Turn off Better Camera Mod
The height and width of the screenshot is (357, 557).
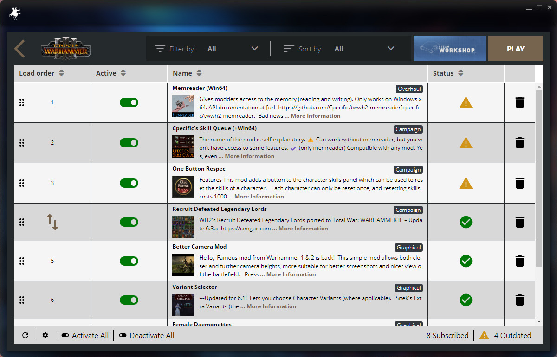tap(129, 261)
